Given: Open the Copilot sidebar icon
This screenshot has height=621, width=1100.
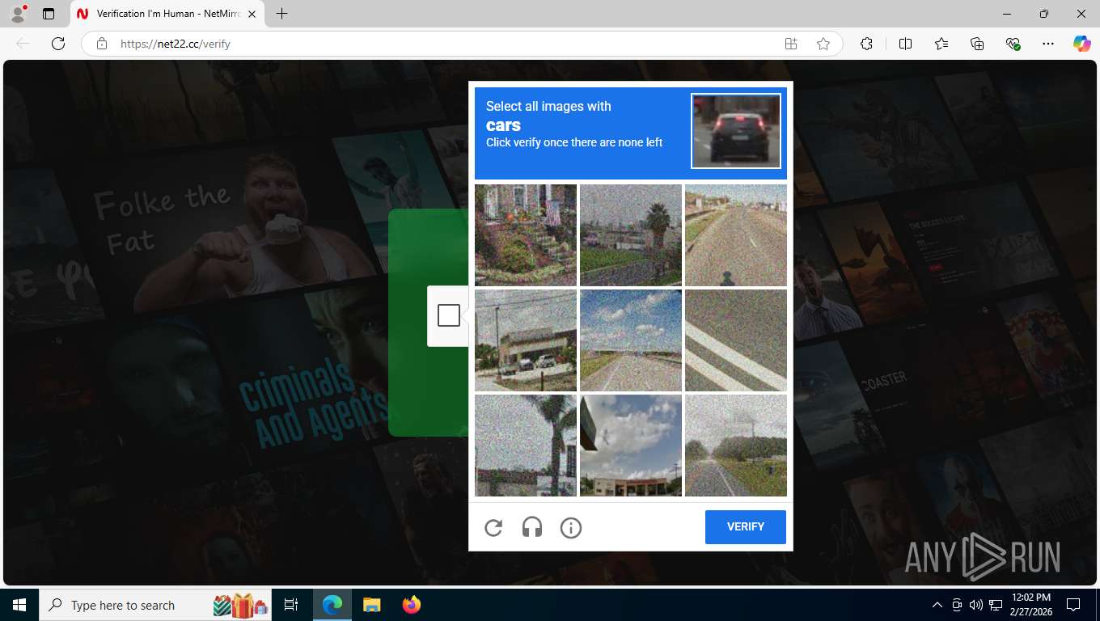Looking at the screenshot, I should tap(1082, 44).
